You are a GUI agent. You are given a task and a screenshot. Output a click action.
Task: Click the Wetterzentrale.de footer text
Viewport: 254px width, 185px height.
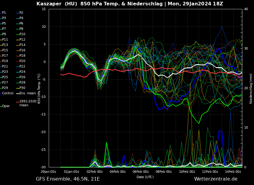(216, 179)
